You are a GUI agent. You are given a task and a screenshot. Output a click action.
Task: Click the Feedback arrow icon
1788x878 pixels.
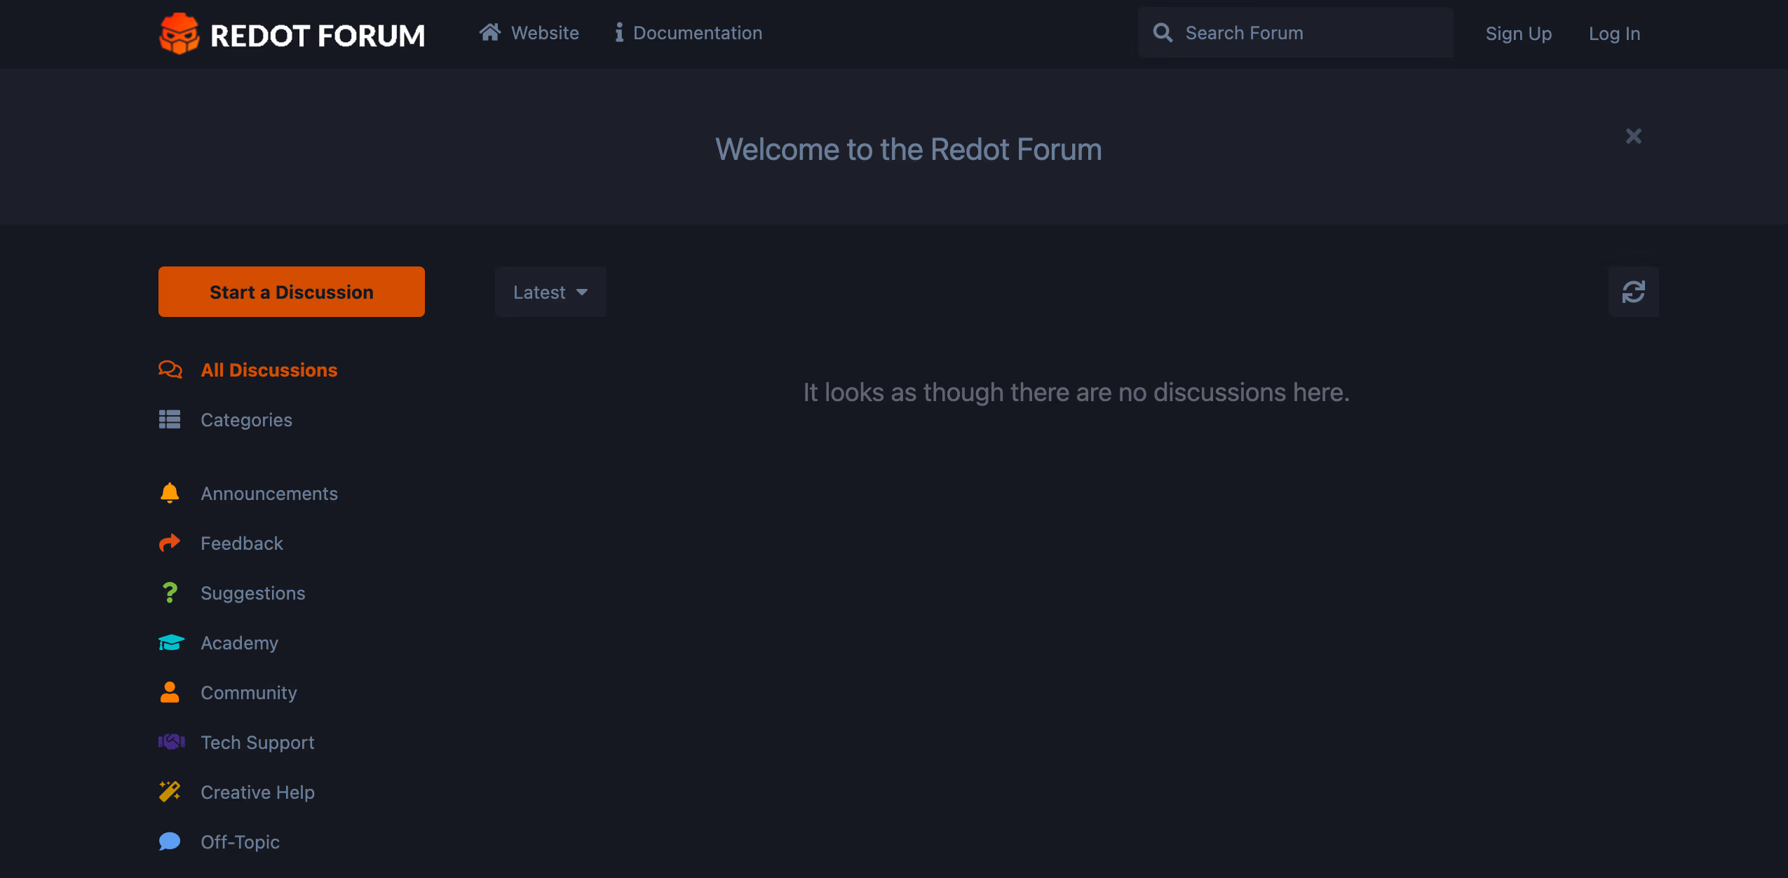pos(170,543)
